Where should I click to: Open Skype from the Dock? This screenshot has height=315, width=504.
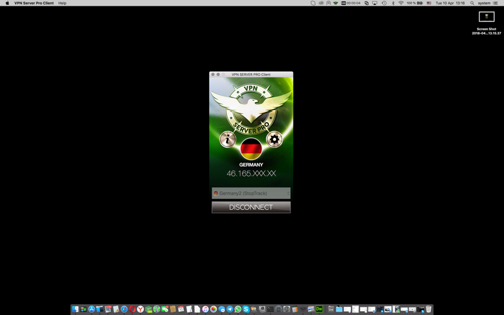point(246,309)
